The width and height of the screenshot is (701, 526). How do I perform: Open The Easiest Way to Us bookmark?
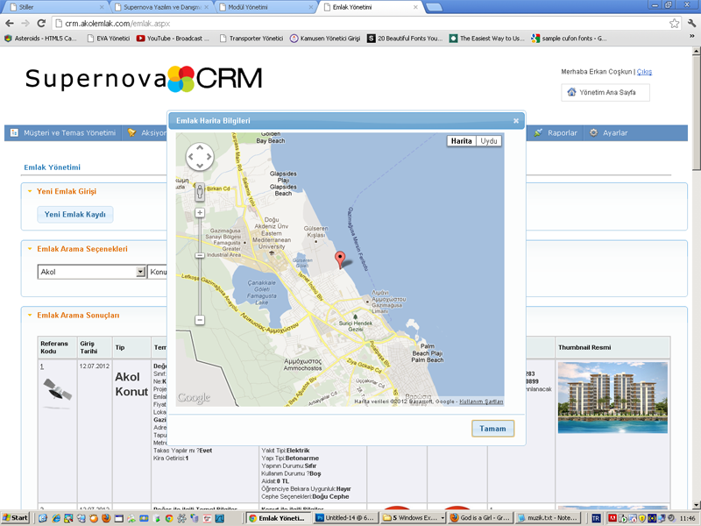(487, 39)
